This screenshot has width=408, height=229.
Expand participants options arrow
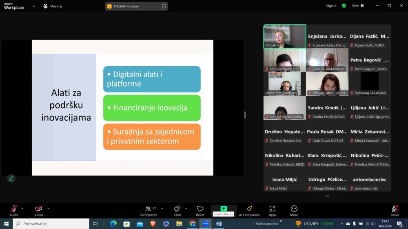162,209
